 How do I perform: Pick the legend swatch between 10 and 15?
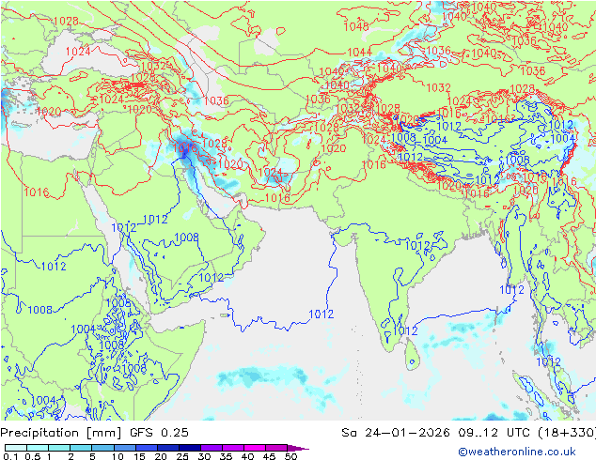[x=124, y=448]
